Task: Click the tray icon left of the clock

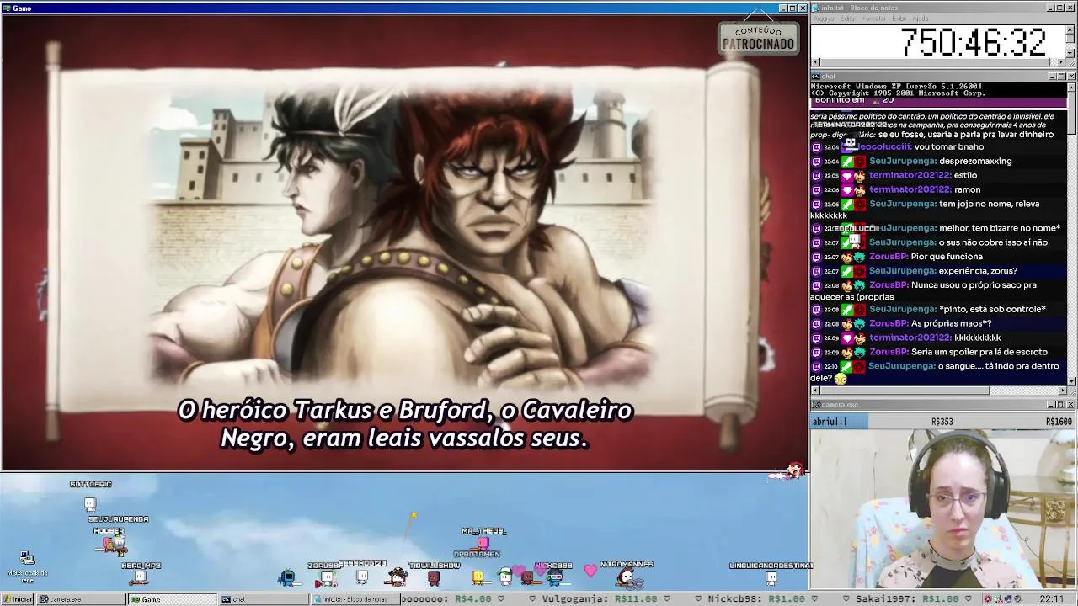Action: tap(1019, 599)
